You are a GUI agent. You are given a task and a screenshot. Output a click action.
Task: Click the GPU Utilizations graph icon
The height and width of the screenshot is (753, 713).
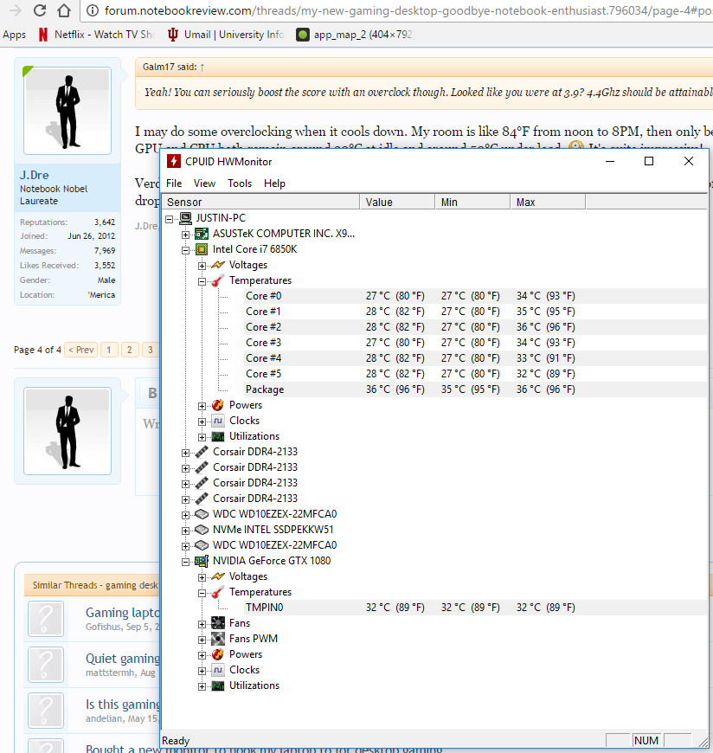click(x=218, y=685)
